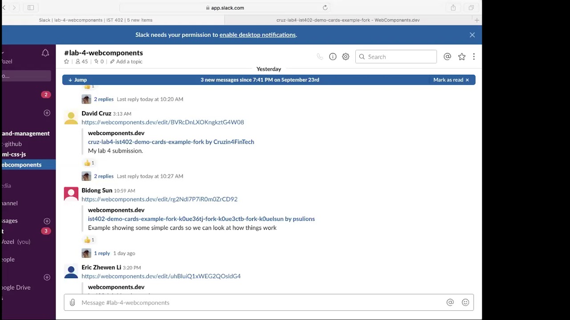Open emoji picker in message box
The width and height of the screenshot is (570, 320).
(x=465, y=302)
